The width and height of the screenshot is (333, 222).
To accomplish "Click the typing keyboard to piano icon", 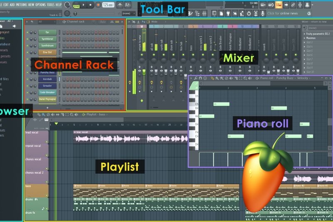I will point(263,5).
